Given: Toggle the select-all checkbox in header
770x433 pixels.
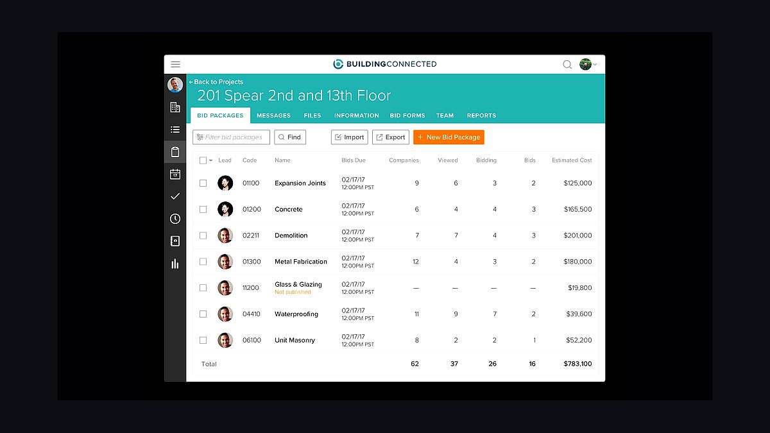Looking at the screenshot, I should [203, 160].
